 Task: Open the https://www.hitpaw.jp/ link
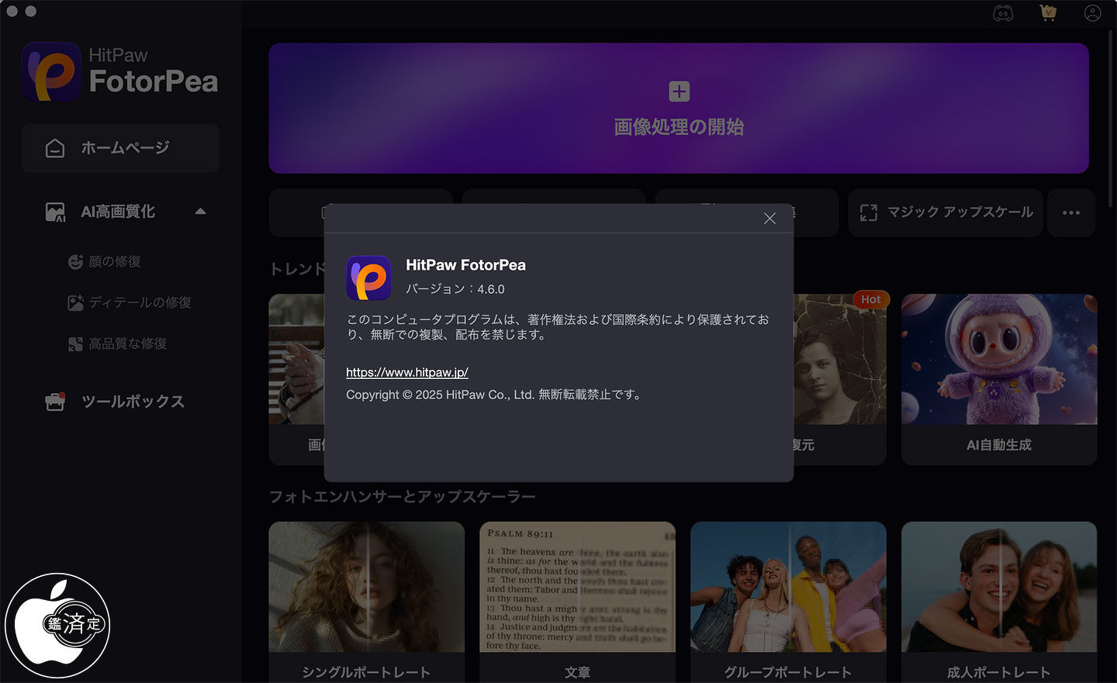coord(407,372)
